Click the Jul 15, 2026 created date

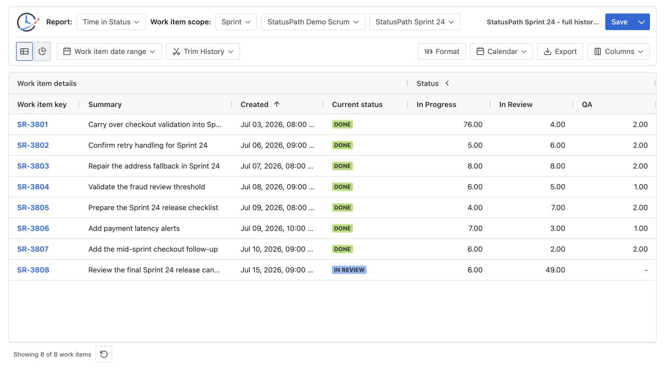pyautogui.click(x=277, y=270)
